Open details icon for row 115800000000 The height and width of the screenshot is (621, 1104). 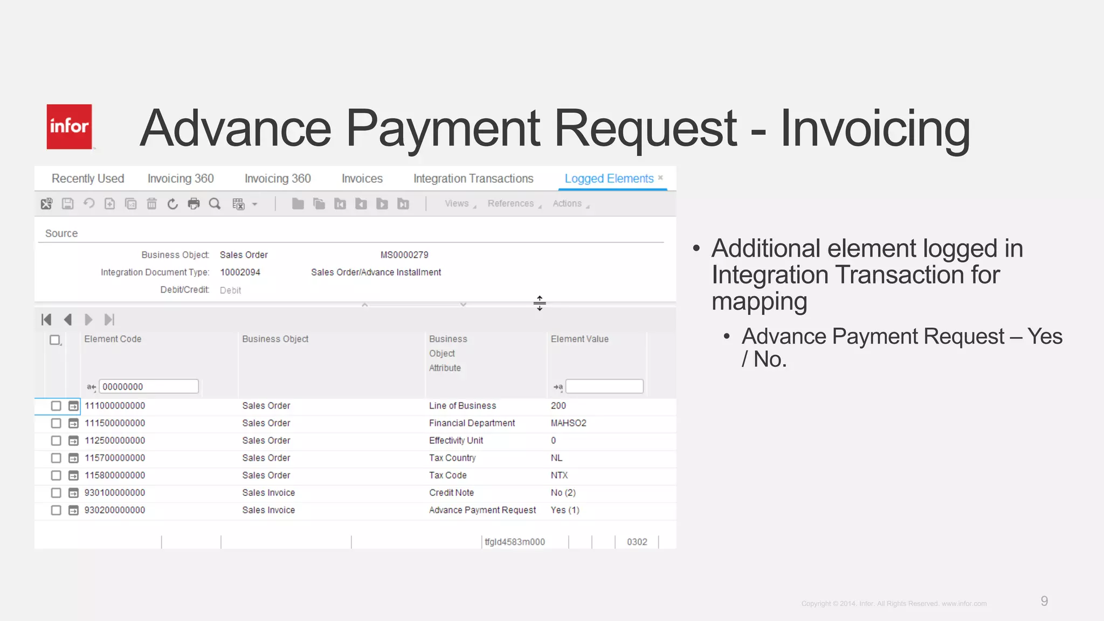click(x=73, y=475)
